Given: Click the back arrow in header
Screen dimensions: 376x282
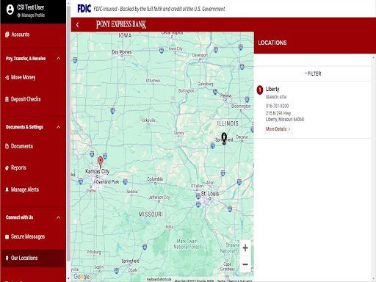Looking at the screenshot, I should click(x=77, y=24).
